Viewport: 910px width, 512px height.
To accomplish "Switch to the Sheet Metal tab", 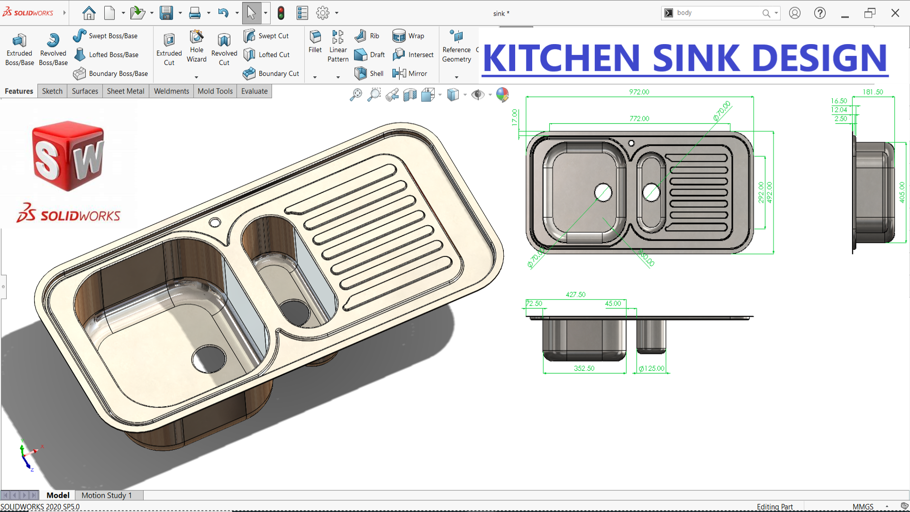I will [126, 91].
